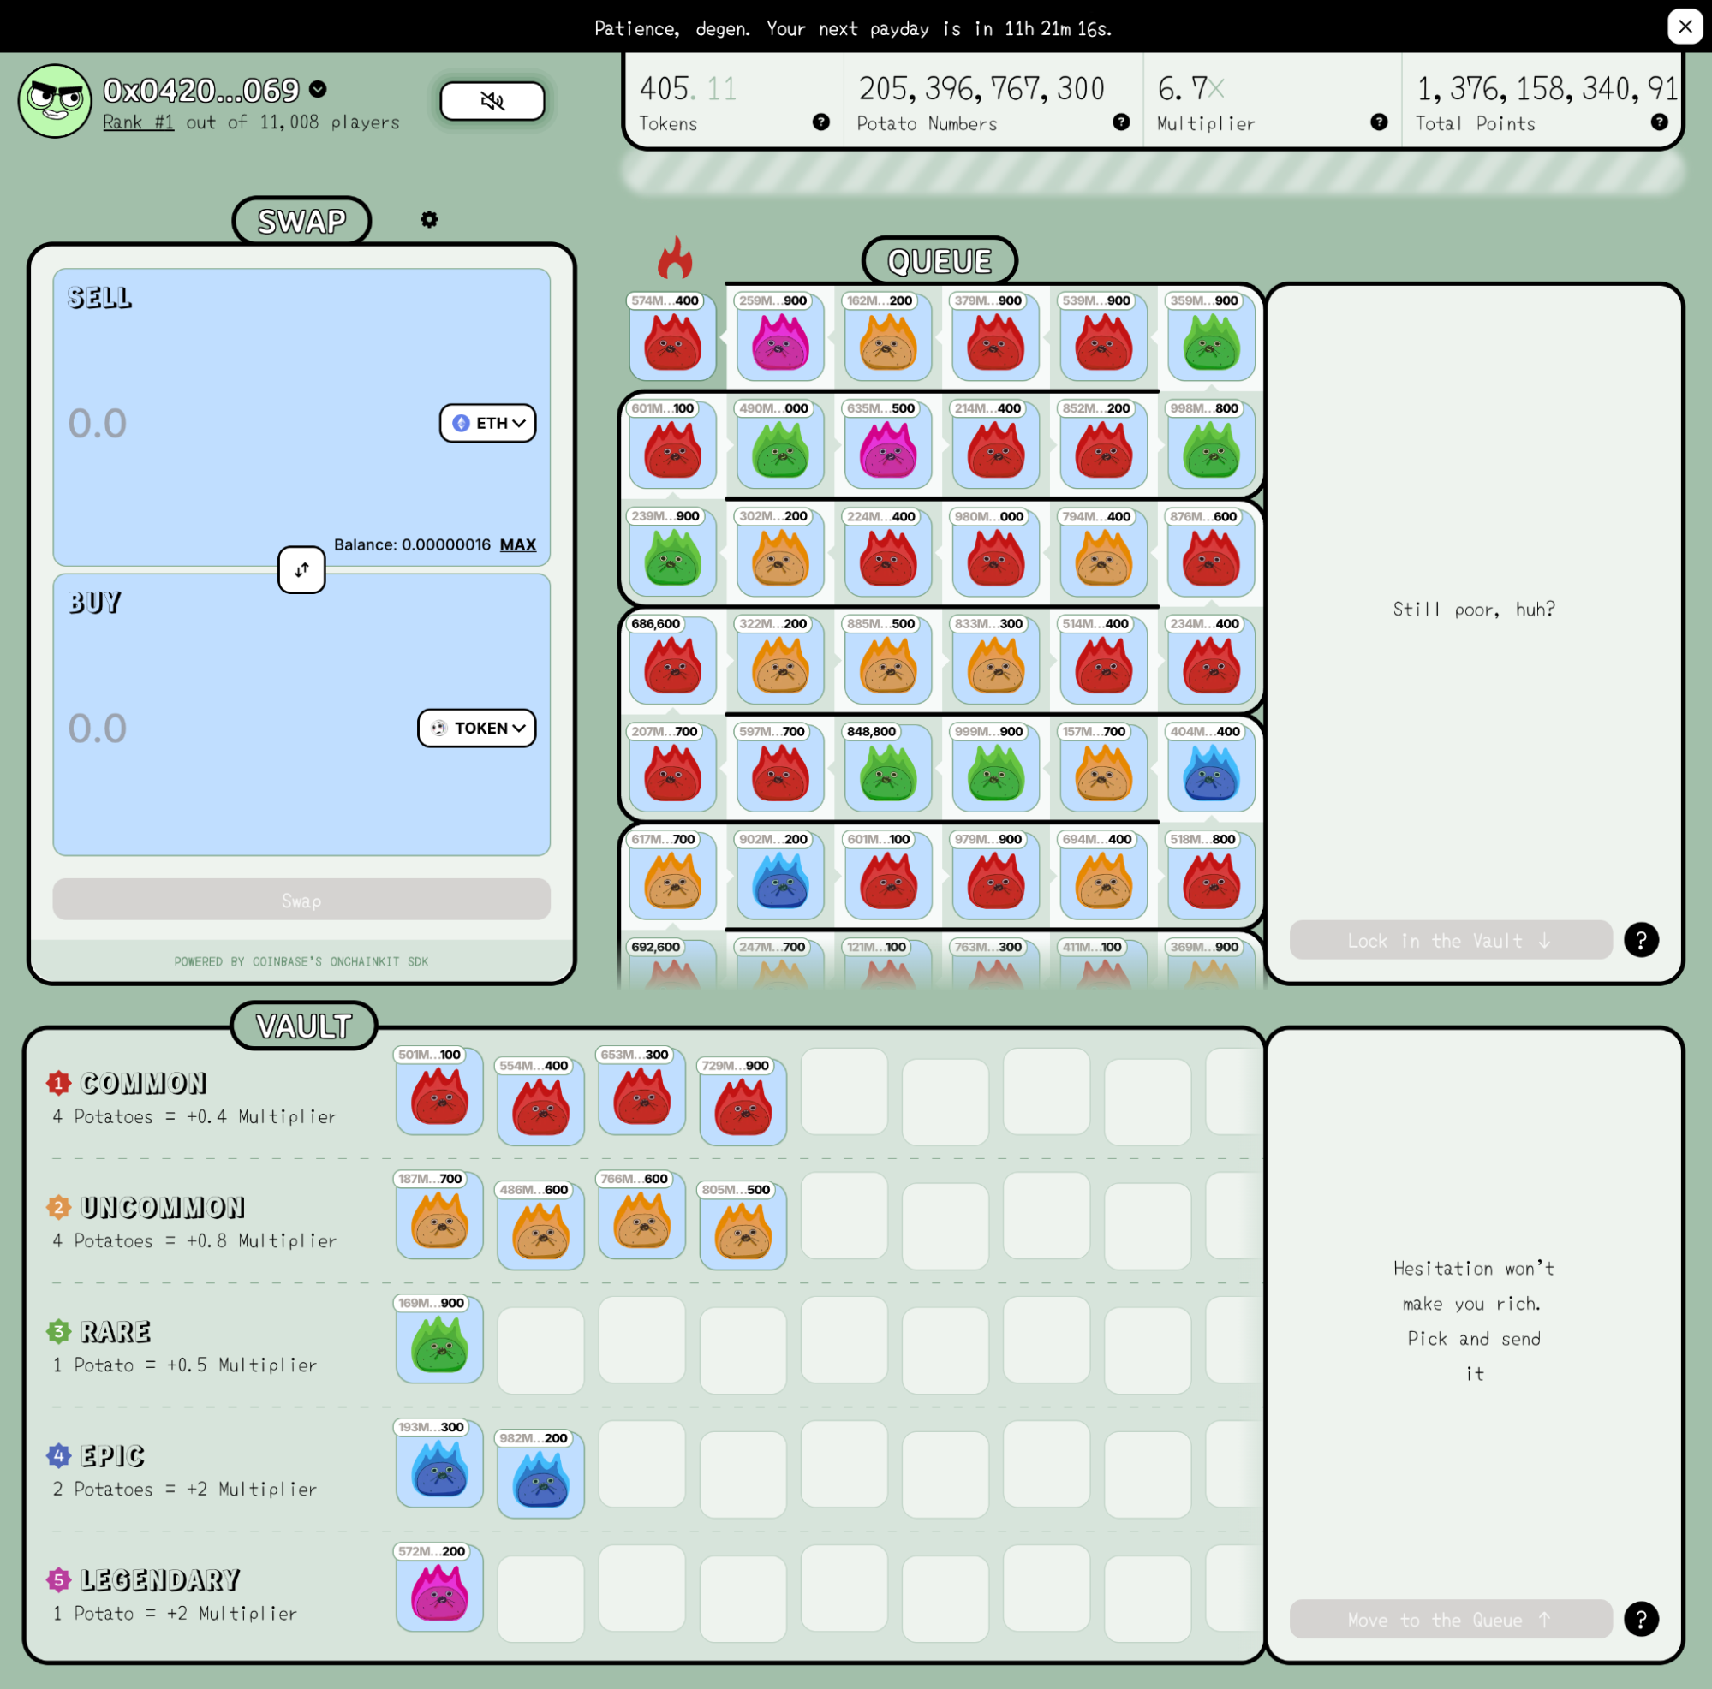
Task: Click the Total Points help icon
Action: click(x=1659, y=122)
